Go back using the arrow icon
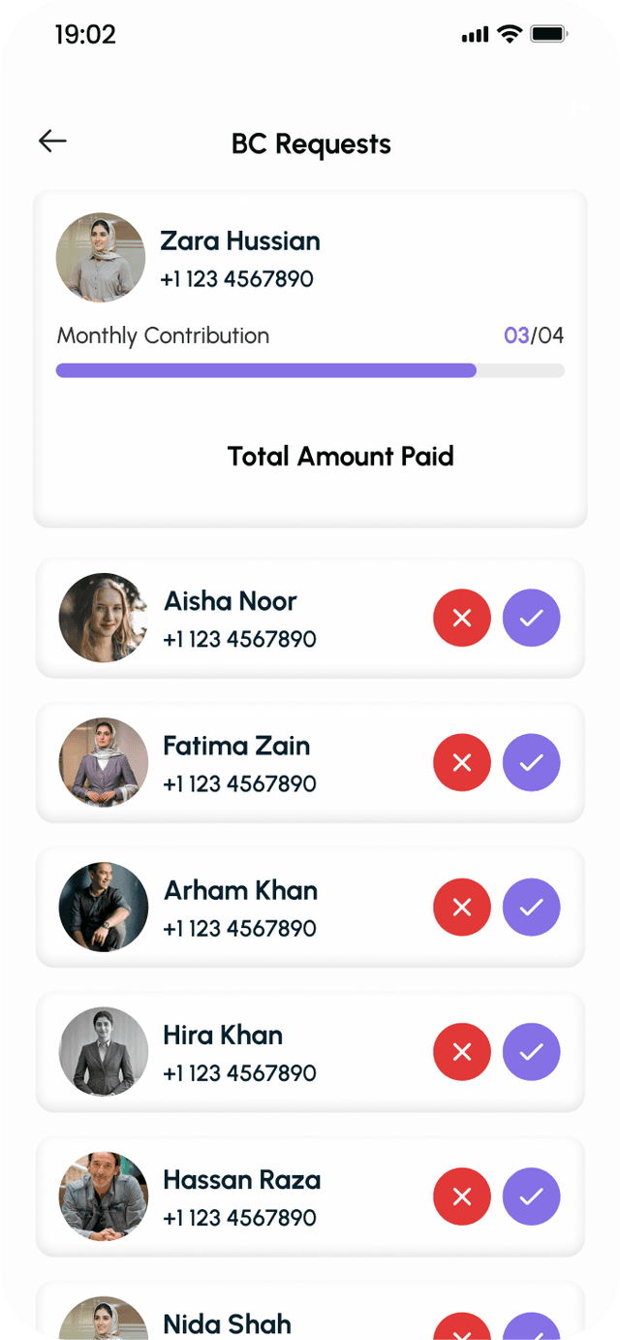620x1340 pixels. point(52,141)
